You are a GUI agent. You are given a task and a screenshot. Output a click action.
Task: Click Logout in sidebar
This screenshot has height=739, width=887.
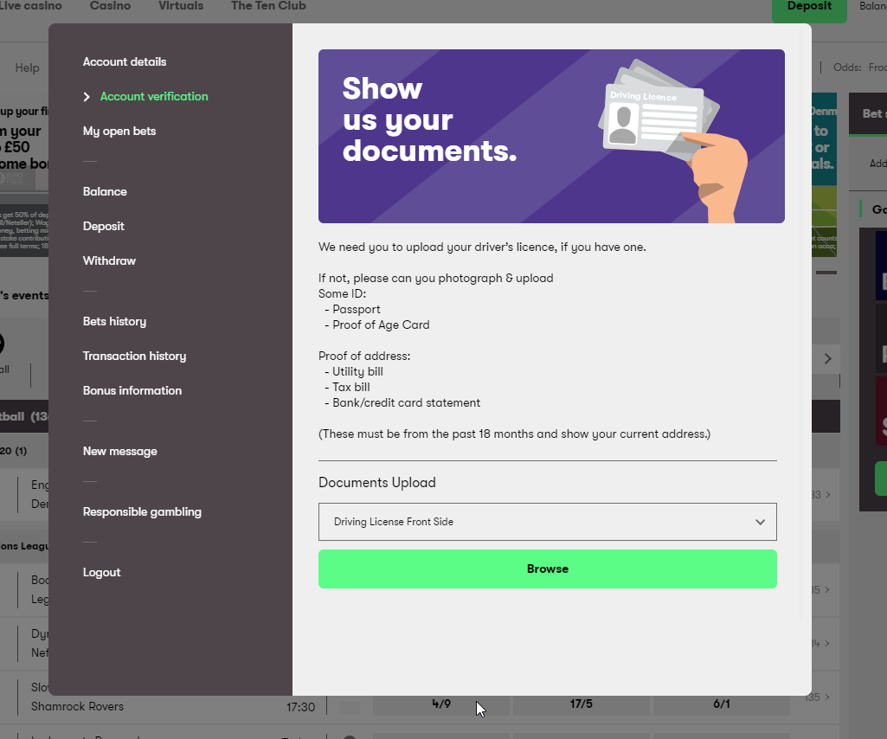tap(102, 573)
